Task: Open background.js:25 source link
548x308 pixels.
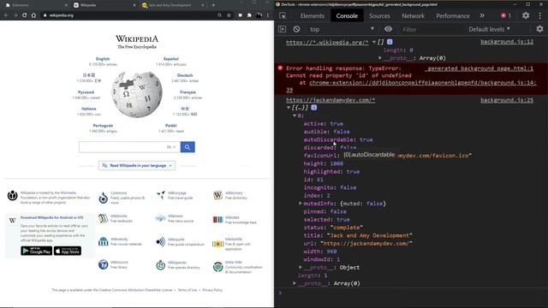Action: (507, 100)
